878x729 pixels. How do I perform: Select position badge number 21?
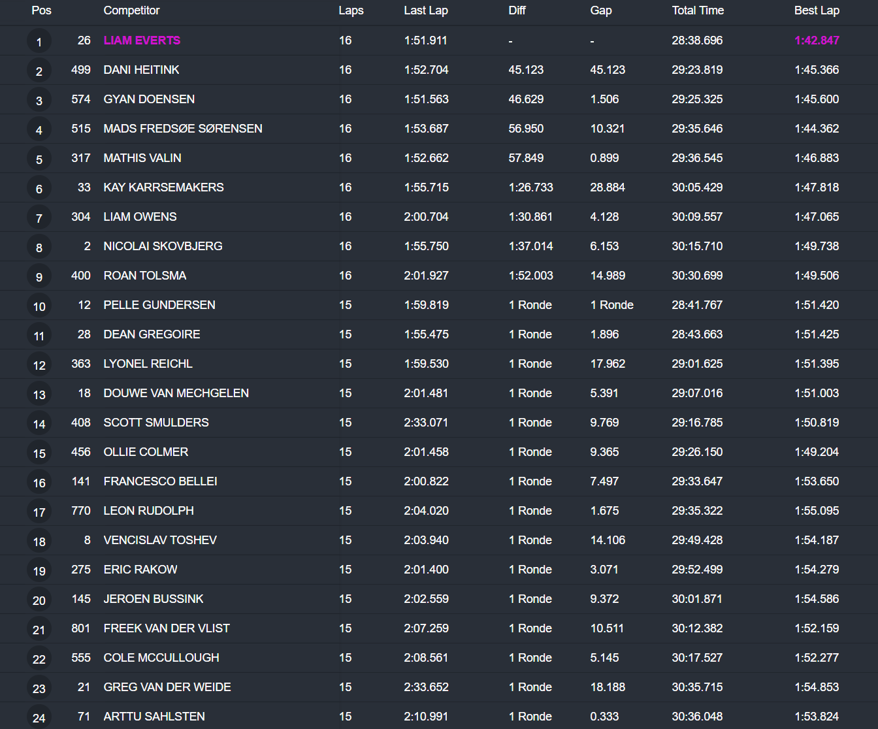pyautogui.click(x=39, y=630)
